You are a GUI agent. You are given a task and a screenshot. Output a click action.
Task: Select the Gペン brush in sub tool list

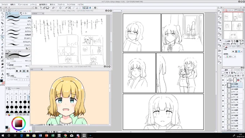tap(18, 21)
